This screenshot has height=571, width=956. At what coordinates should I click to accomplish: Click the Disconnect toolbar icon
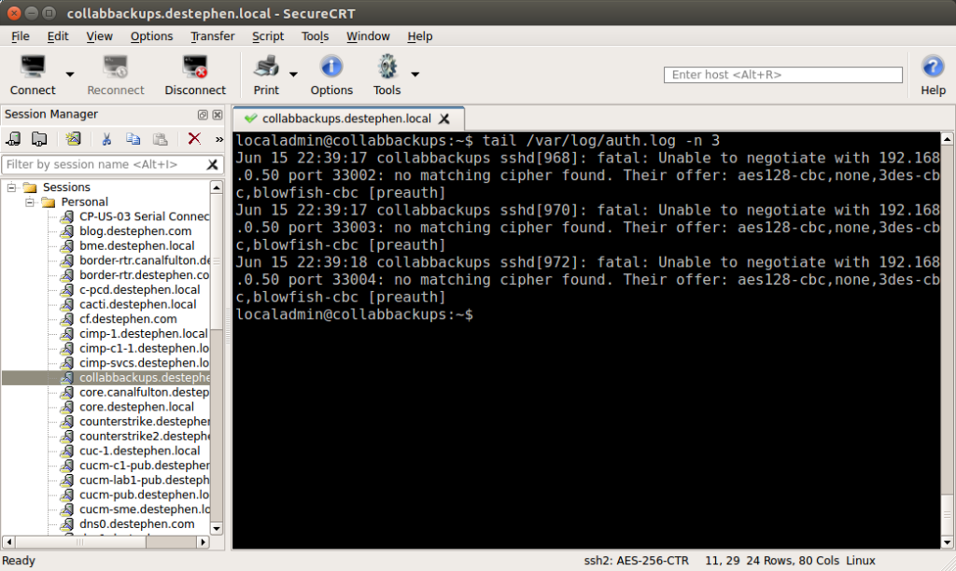point(195,66)
